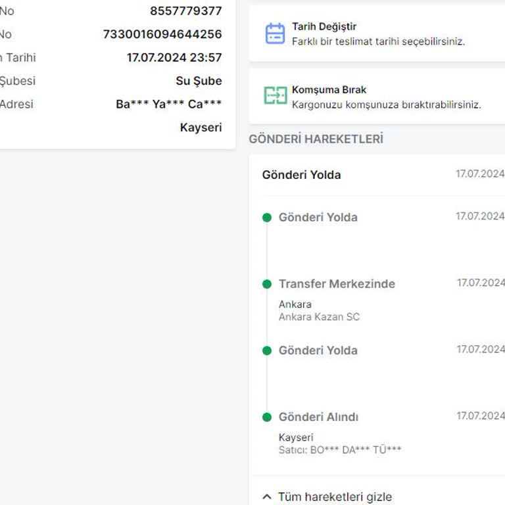Viewport: 505px width, 505px height.
Task: Click the calendar icon for Tarih Değiştir
Action: coord(275,34)
